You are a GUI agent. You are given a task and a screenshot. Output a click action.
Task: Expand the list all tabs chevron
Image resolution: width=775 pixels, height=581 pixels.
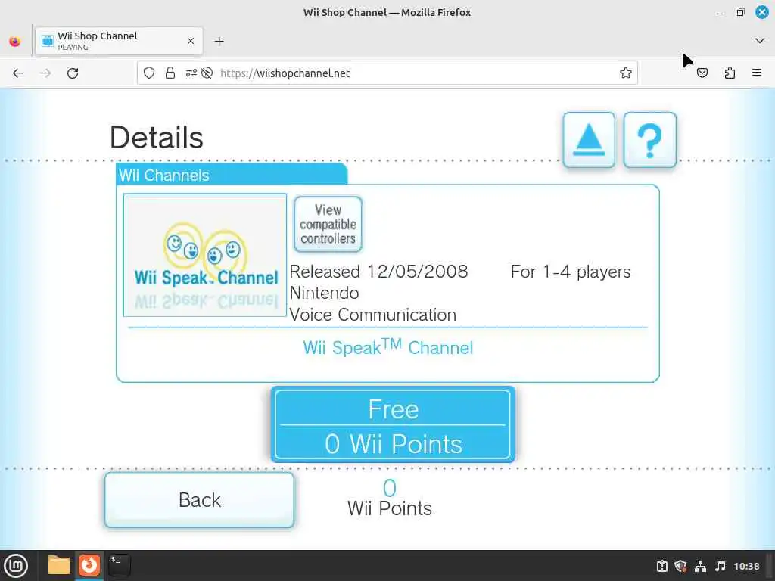coord(760,41)
